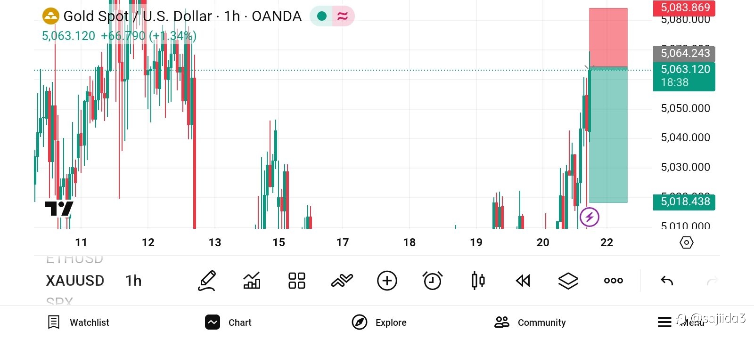The image size is (754, 339).
Task: Toggle the green market status dot
Action: pos(322,16)
